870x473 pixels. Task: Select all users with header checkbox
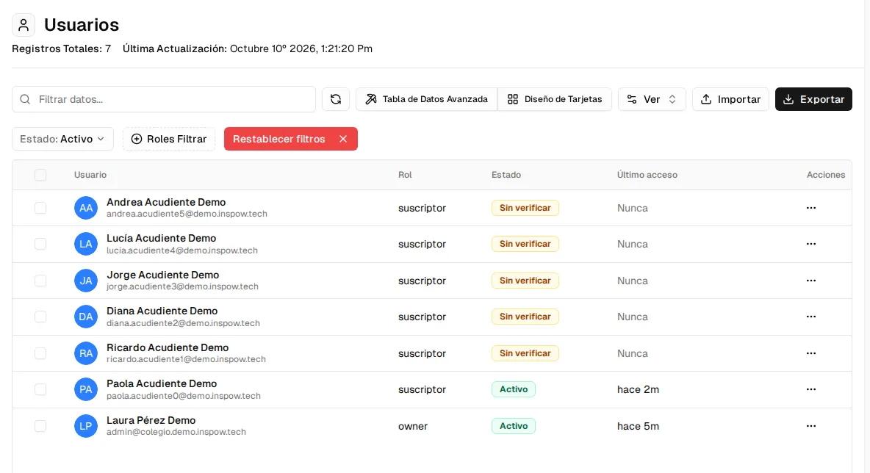pos(40,175)
